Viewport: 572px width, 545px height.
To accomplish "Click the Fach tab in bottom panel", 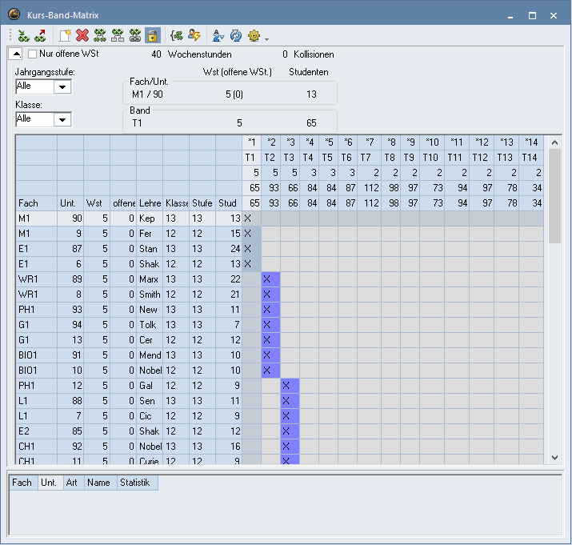I will [23, 483].
